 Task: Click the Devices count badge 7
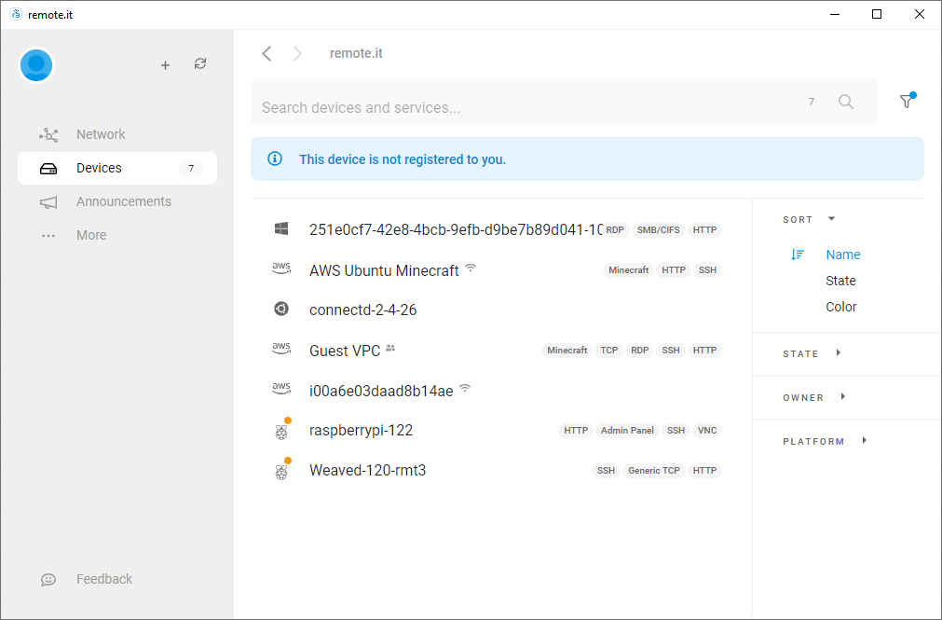[x=191, y=169]
